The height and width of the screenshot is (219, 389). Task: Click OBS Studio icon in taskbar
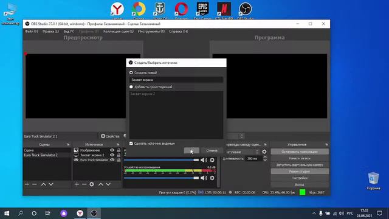pyautogui.click(x=94, y=214)
